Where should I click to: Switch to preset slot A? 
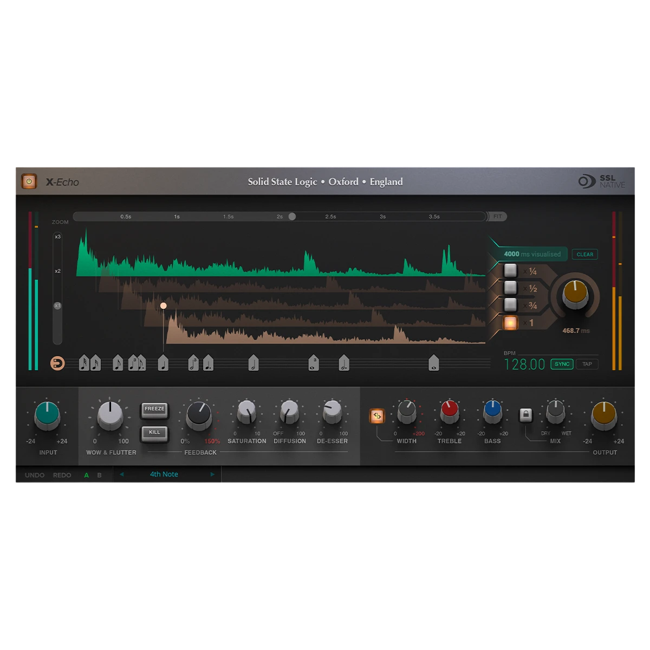click(x=86, y=475)
